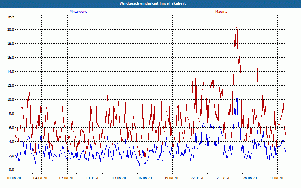This screenshot has height=188, width=301.
Task: Click the 19.08.20 date label
Action: [x=171, y=178]
